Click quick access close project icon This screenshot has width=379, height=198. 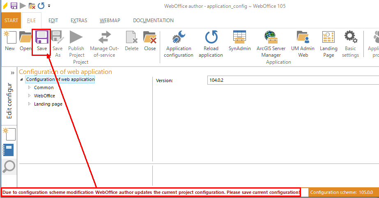(x=32, y=6)
